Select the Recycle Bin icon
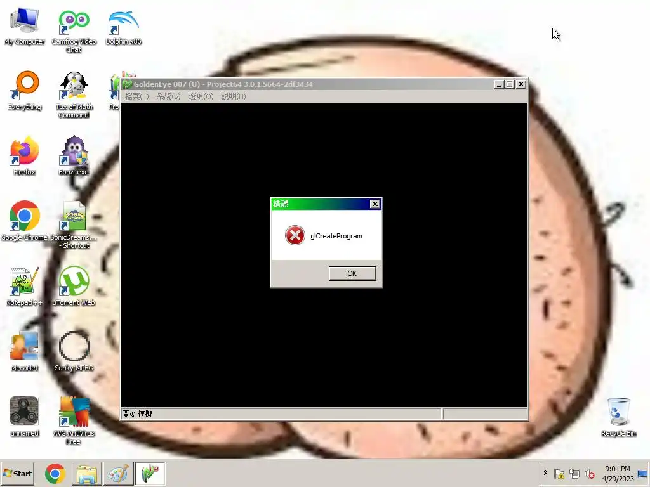This screenshot has height=487, width=650. point(618,417)
